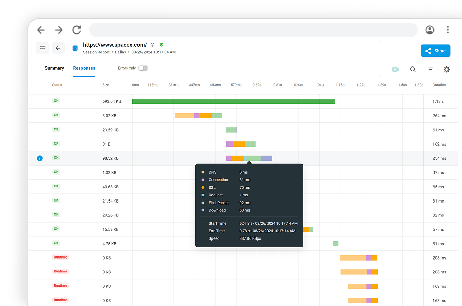Click inside the browser address bar
The width and height of the screenshot is (462, 306).
coord(253,30)
